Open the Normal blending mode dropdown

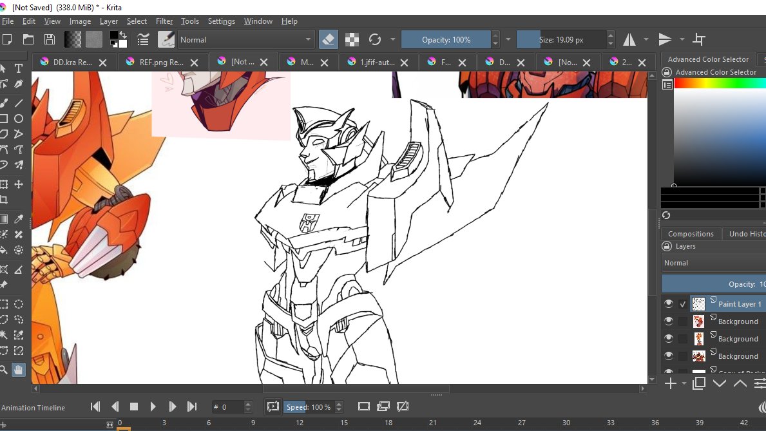tap(245, 39)
